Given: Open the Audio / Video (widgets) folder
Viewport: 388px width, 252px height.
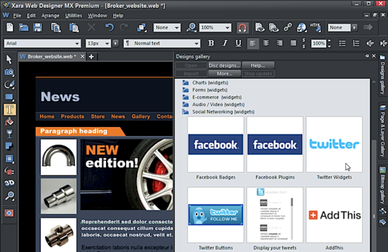Looking at the screenshot, I should click(213, 105).
